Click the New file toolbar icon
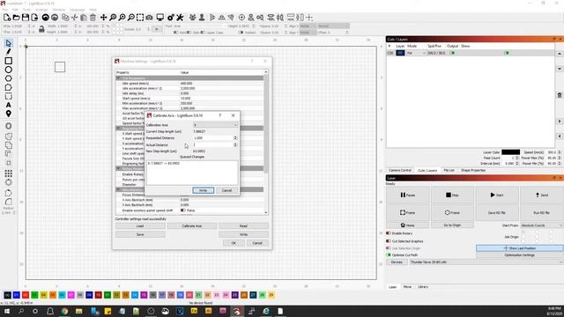 pyautogui.click(x=7, y=18)
